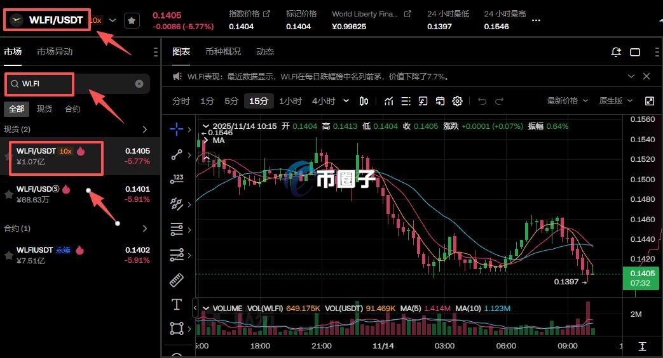Collapse the drawing toolbar side handle
The height and width of the screenshot is (358, 663).
click(195, 308)
